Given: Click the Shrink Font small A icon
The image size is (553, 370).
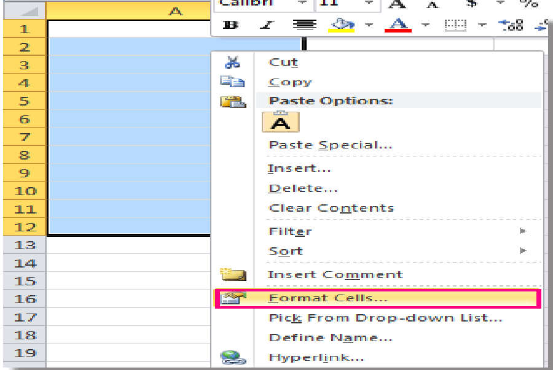Looking at the screenshot, I should pos(433,4).
